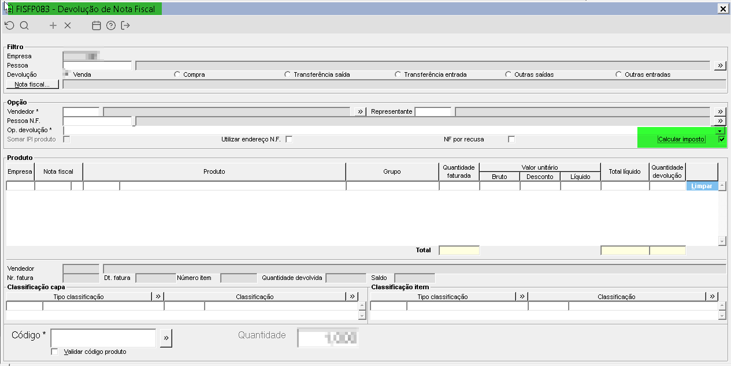Open the help question-mark toolbar icon
The height and width of the screenshot is (366, 731).
[111, 25]
